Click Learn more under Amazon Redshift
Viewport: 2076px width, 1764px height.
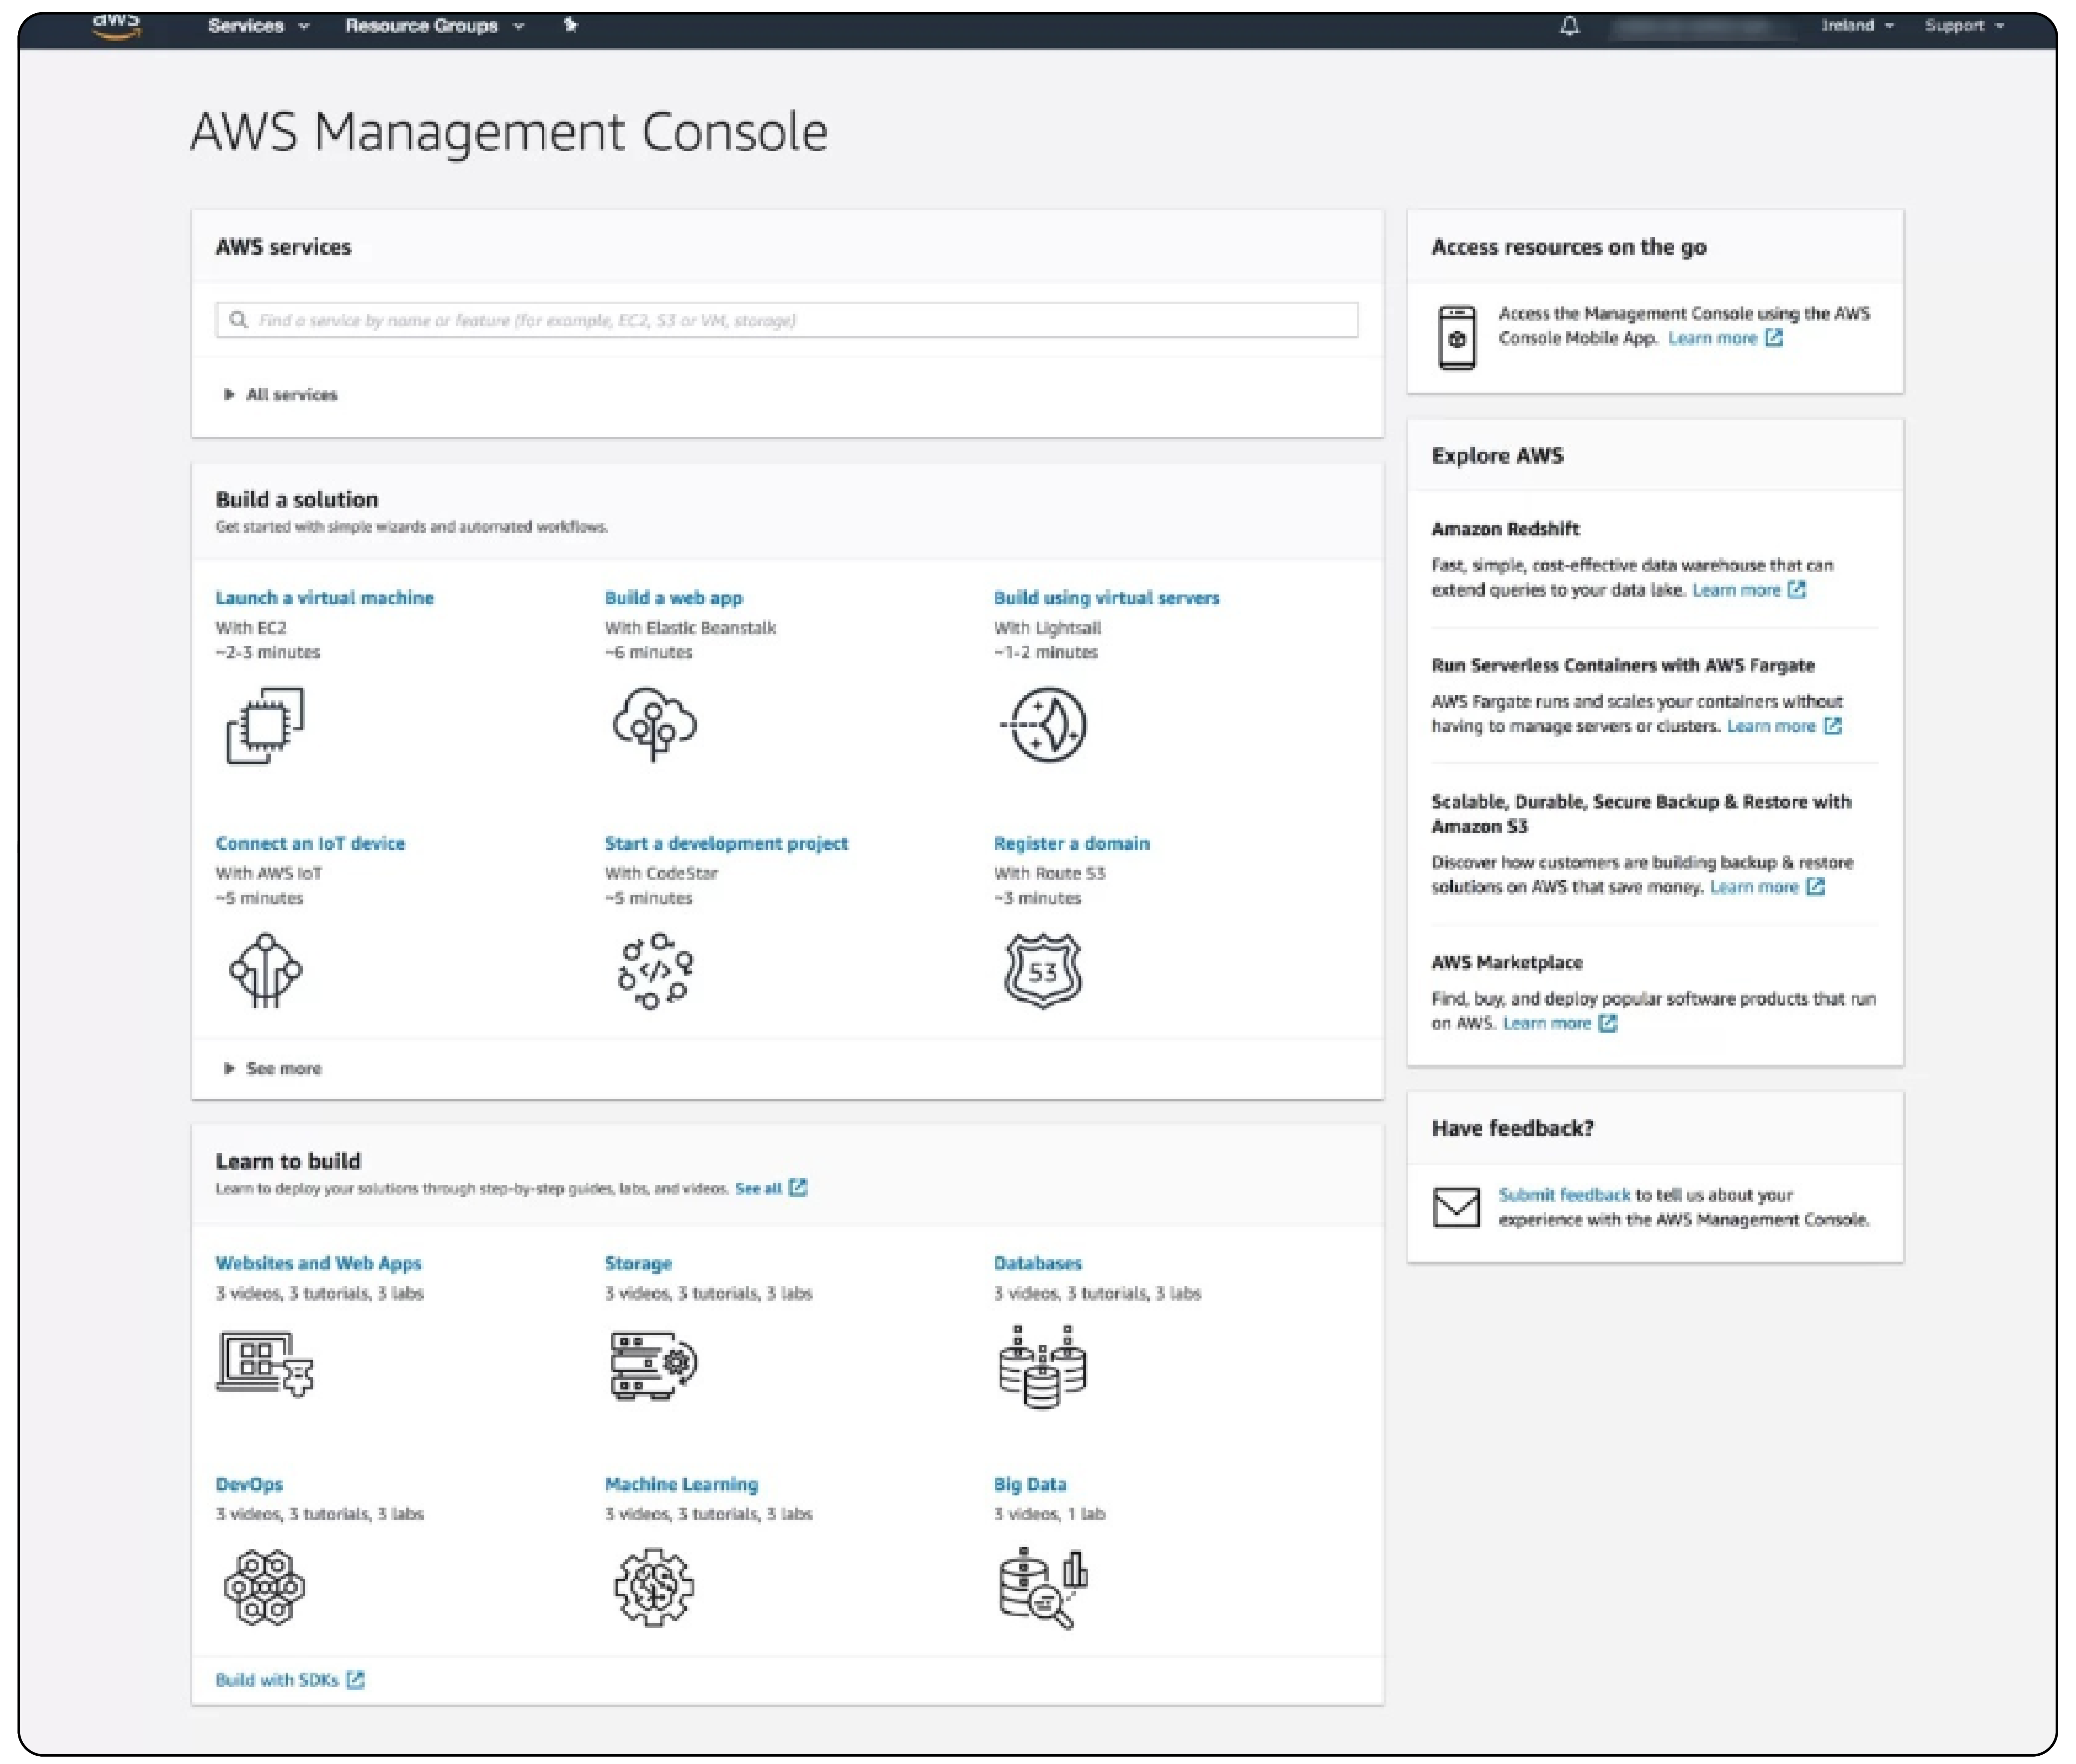click(x=1736, y=590)
